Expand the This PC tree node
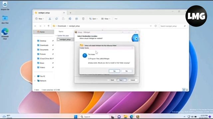 tap(35, 76)
